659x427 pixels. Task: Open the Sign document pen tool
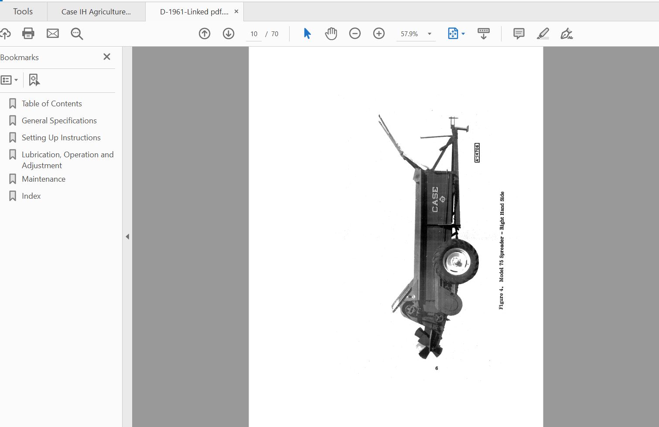pyautogui.click(x=567, y=34)
